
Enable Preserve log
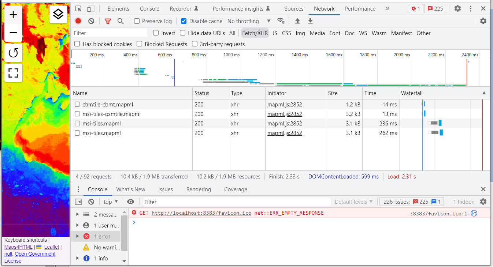coord(136,21)
